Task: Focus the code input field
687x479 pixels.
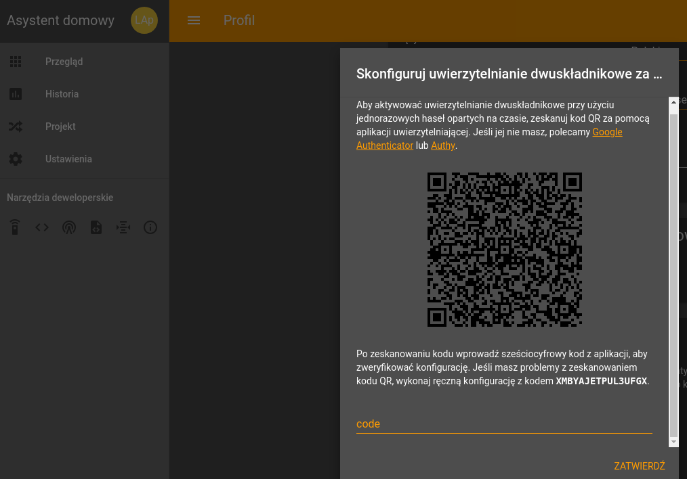Action: (504, 424)
